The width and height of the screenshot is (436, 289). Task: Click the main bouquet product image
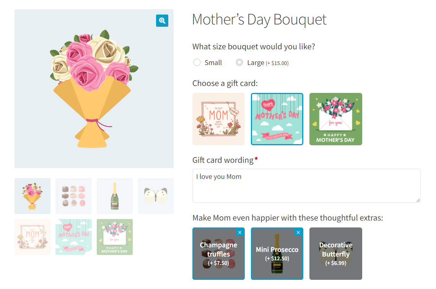point(94,88)
